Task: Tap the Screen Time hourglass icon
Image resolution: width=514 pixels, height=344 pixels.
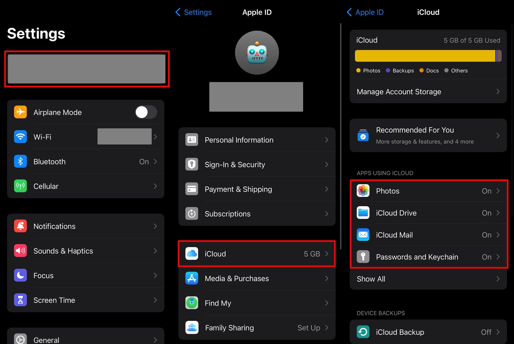Action: [20, 300]
